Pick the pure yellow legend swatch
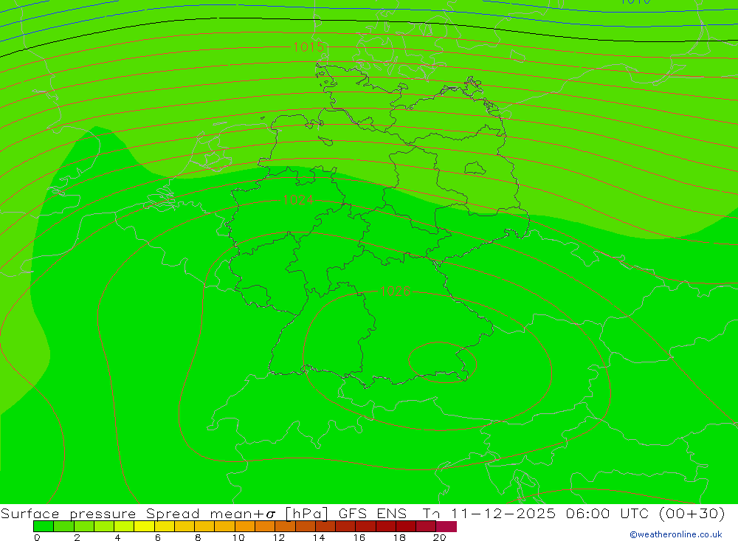 144,526
